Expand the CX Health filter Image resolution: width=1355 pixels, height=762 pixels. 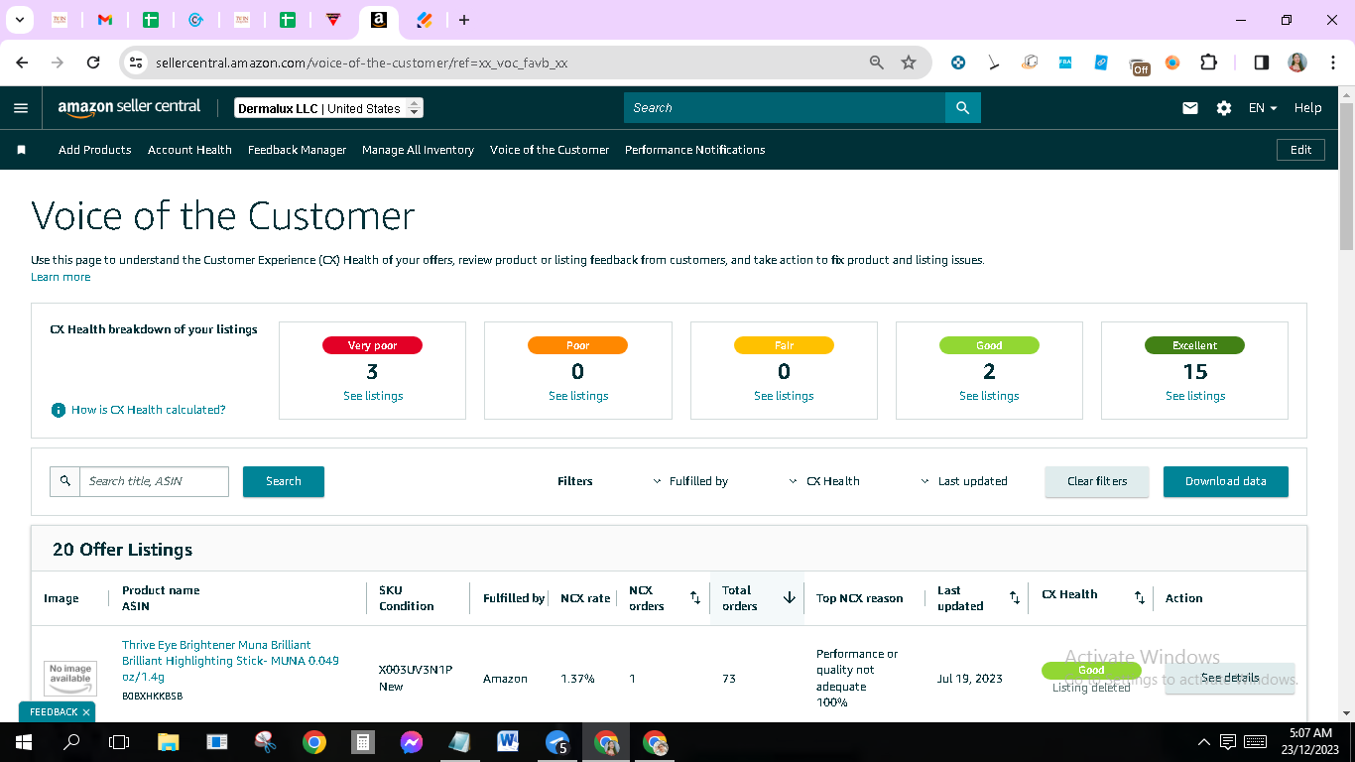[824, 481]
